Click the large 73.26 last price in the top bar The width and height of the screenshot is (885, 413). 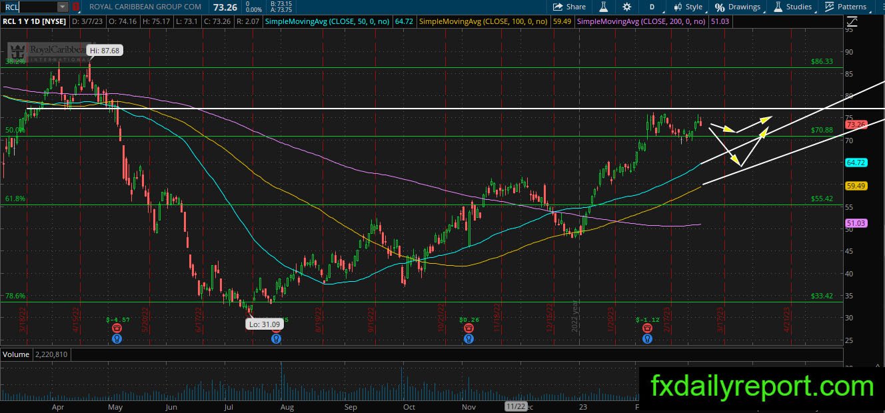(x=225, y=7)
